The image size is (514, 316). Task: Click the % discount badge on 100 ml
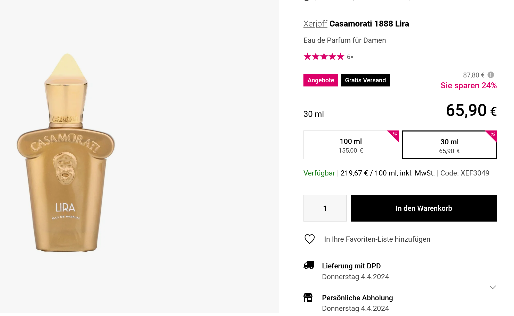(x=395, y=134)
